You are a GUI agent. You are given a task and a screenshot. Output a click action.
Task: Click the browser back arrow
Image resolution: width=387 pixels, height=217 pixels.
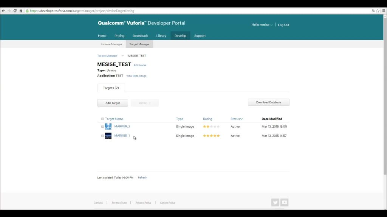point(3,11)
